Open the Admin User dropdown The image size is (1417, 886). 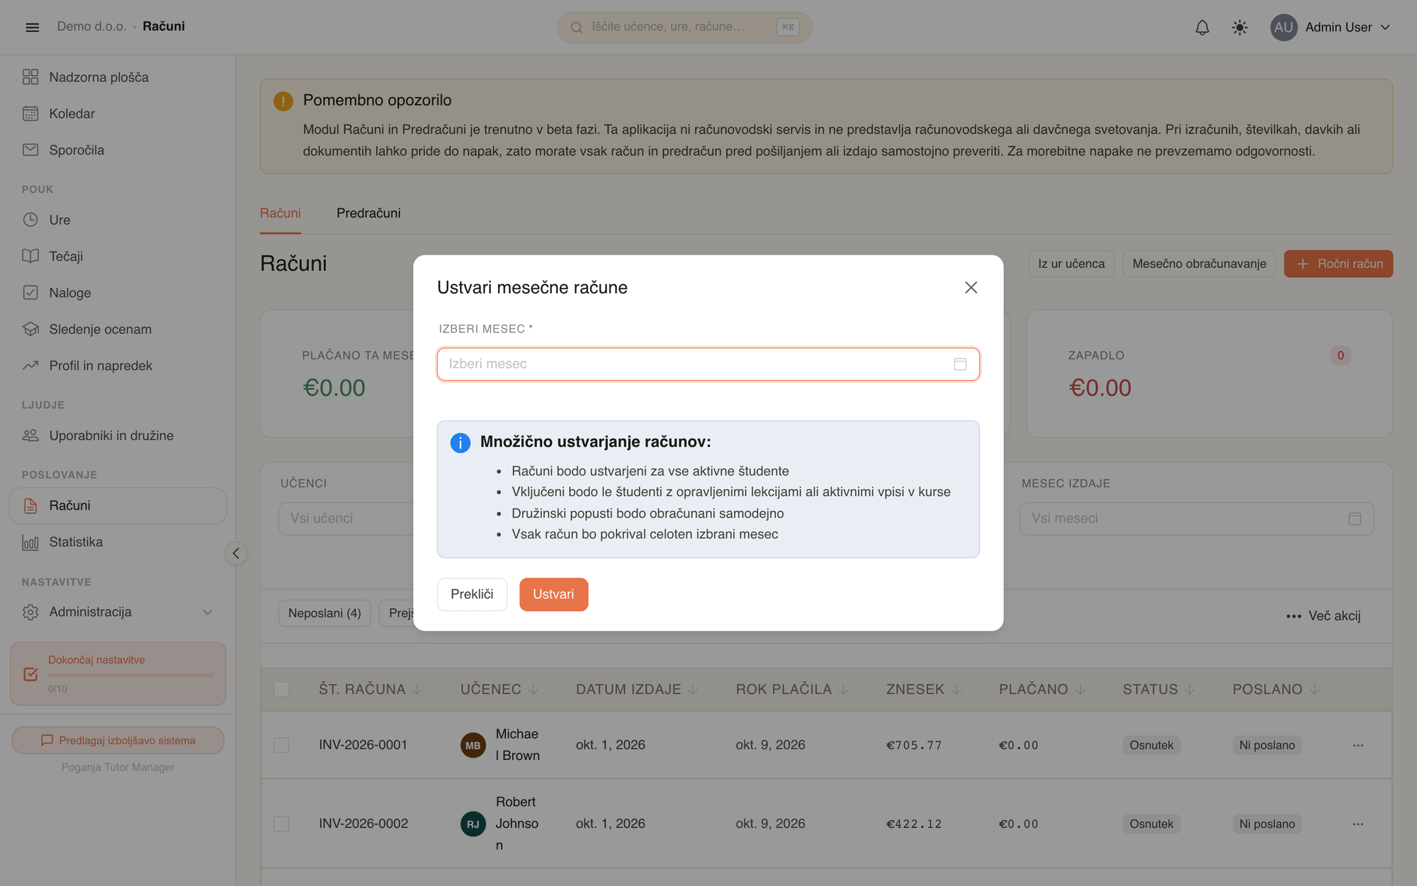(1331, 27)
